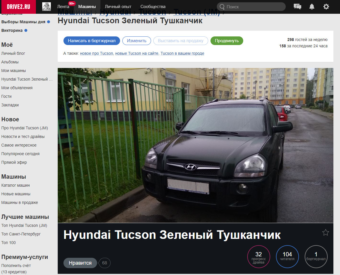Image resolution: width=340 pixels, height=275 pixels.
Task: Add car to favorites star
Action: (x=325, y=233)
